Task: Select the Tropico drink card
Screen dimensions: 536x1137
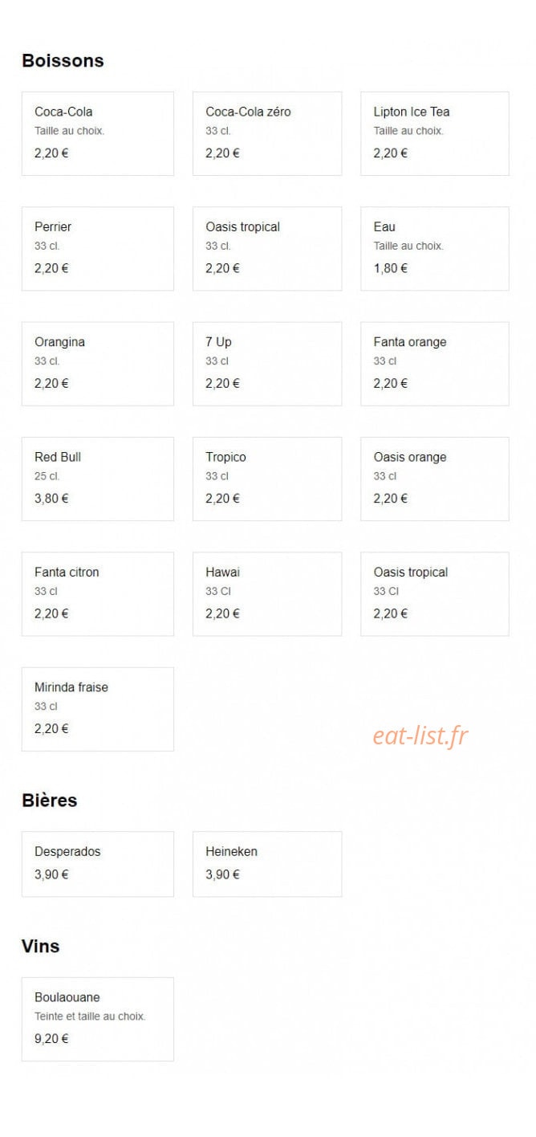Action: [x=267, y=479]
